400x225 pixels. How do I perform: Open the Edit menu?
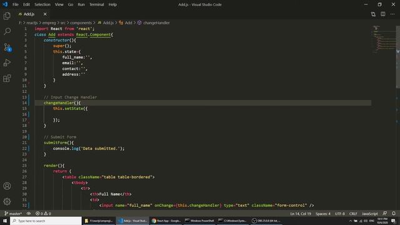pos(26,4)
